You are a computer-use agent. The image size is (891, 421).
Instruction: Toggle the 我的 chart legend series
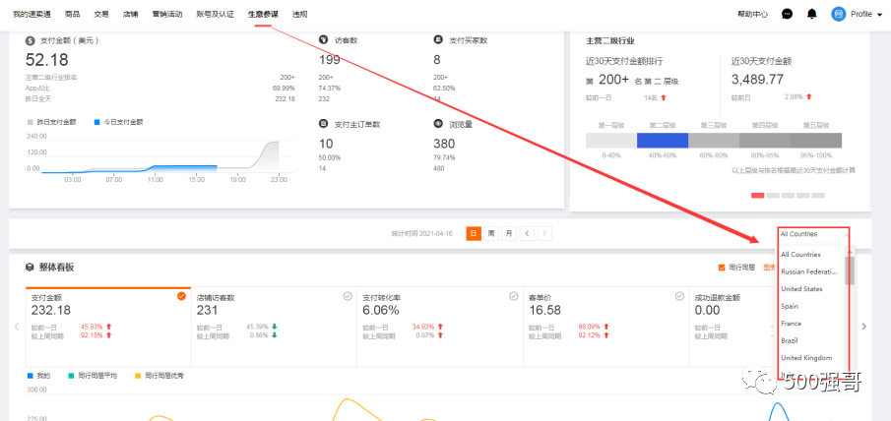pos(39,376)
